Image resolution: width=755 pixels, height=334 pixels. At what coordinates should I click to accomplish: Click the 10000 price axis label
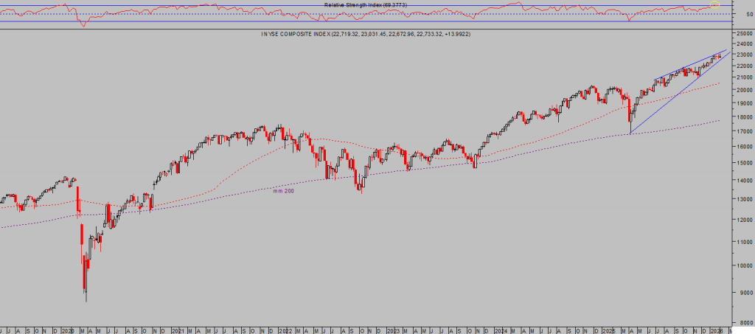(x=743, y=265)
